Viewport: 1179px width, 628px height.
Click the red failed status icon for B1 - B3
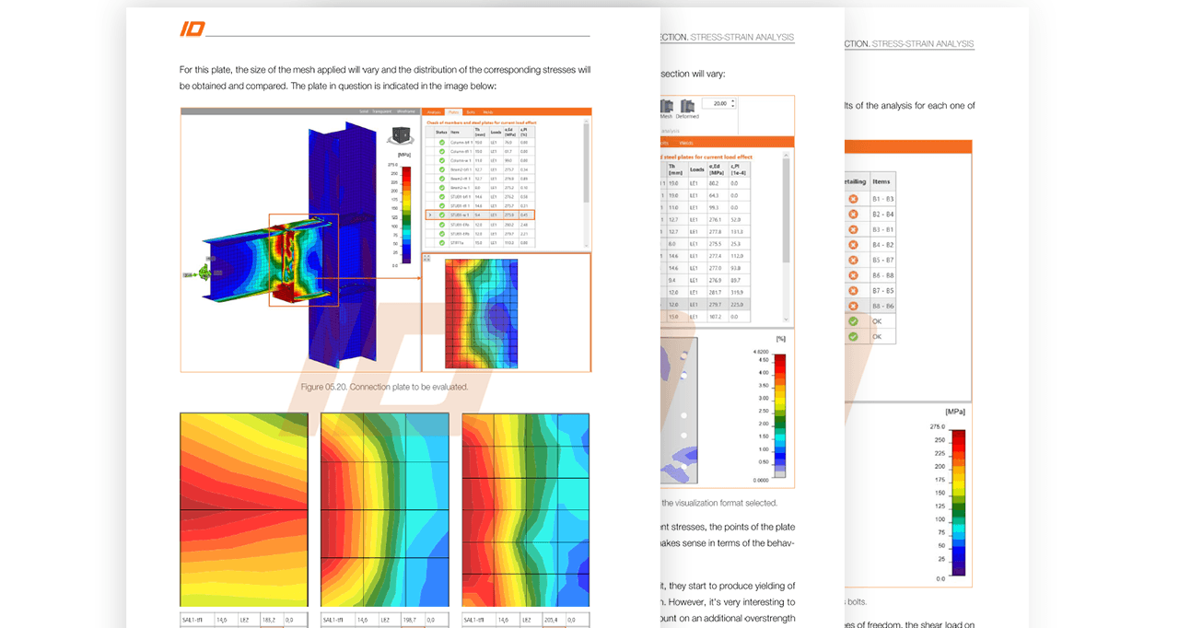(853, 199)
